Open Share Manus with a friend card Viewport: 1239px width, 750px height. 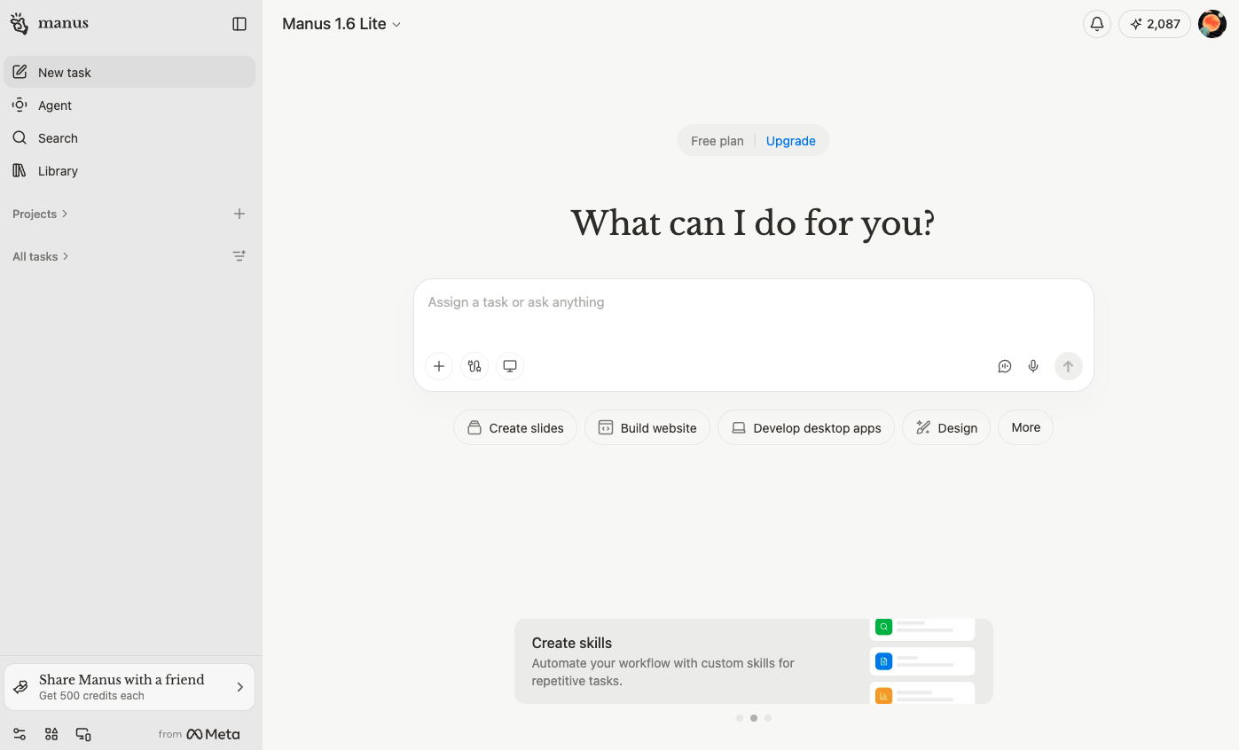pyautogui.click(x=129, y=687)
